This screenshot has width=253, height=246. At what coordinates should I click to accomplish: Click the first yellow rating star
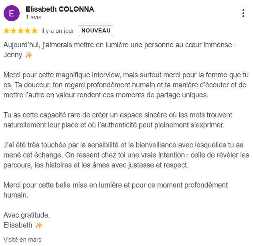tap(6, 31)
